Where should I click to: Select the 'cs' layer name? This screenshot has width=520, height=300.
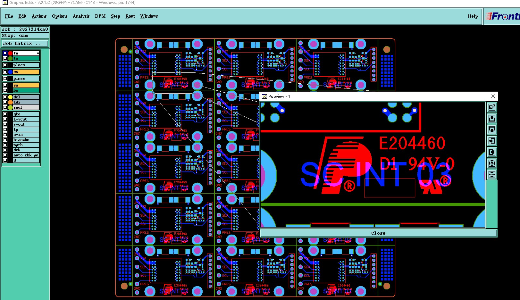coord(26,72)
